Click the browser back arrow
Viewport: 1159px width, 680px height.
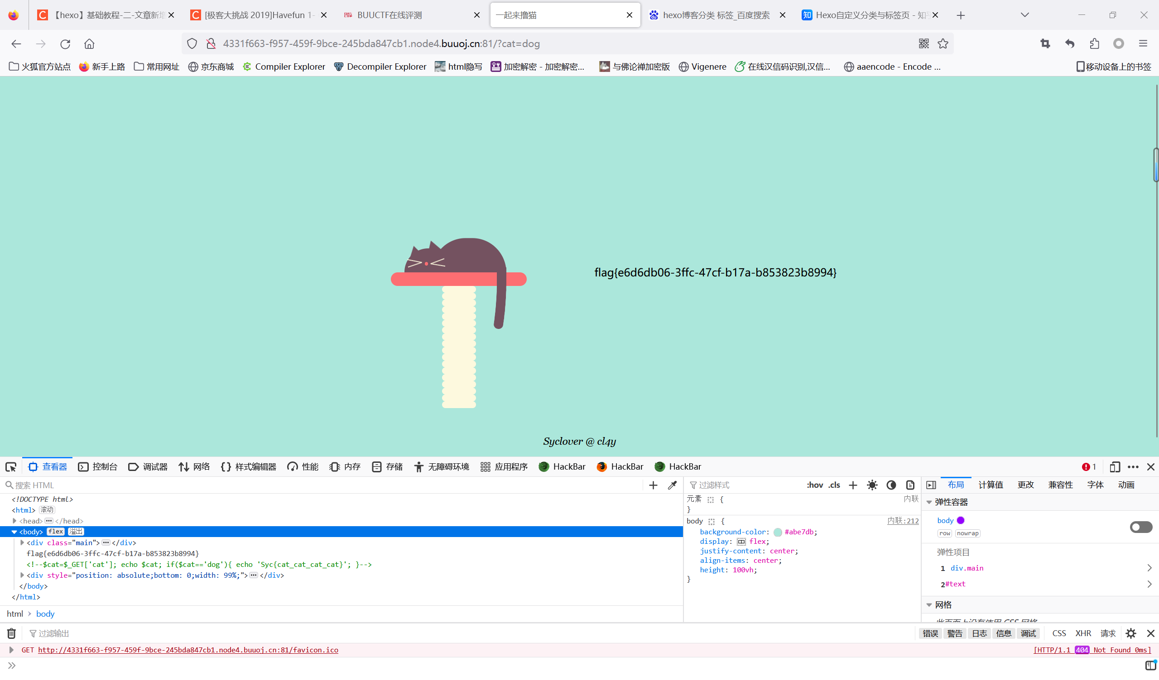point(16,43)
